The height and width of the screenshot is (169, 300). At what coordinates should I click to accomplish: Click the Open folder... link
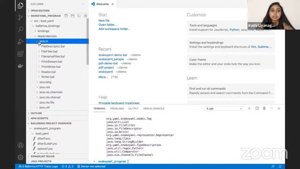tap(107, 25)
